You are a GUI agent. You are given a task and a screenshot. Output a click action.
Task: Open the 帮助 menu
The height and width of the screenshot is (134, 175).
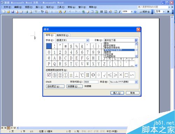point(93,7)
